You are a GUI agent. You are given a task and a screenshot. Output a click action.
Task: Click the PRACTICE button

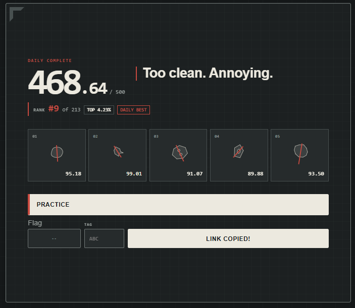[x=178, y=205]
